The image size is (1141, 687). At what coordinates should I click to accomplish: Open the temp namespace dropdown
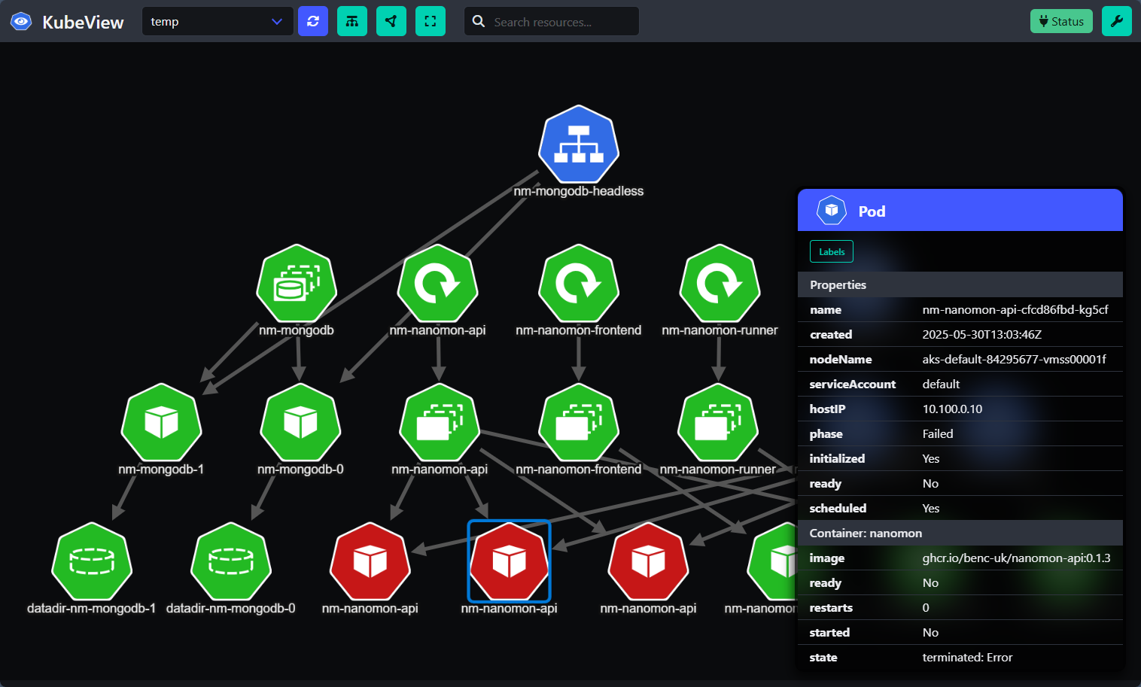coord(218,21)
